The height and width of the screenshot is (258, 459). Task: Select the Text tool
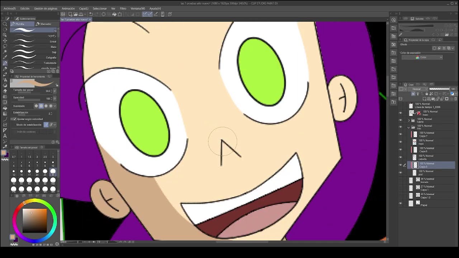pos(5,136)
